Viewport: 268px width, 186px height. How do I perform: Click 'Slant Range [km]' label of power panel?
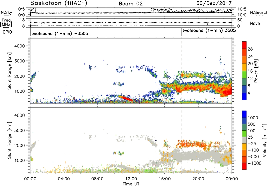pos(9,71)
